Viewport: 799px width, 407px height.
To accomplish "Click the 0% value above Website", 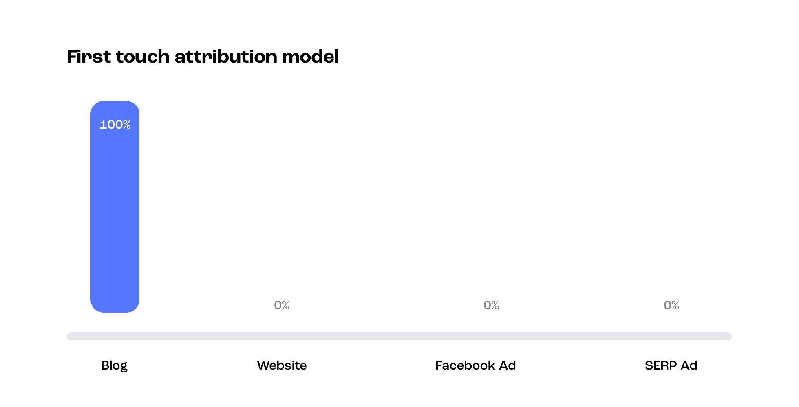I will click(x=282, y=305).
